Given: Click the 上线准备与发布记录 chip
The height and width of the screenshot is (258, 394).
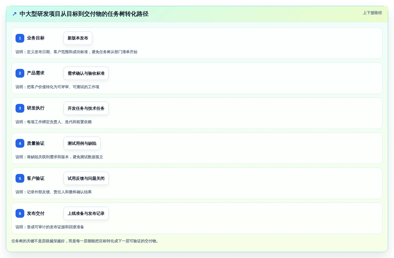Looking at the screenshot, I should point(86,213).
